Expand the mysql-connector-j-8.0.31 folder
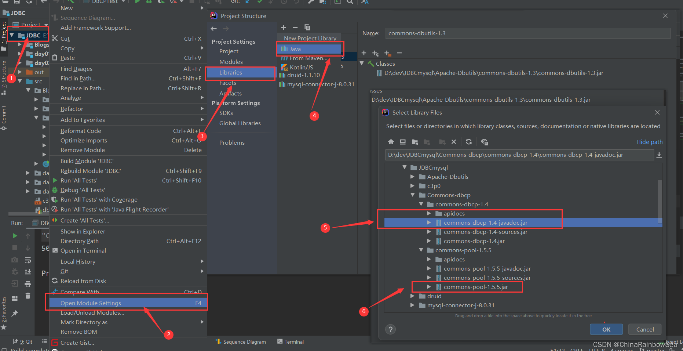Viewport: 683px width, 351px height. coord(413,305)
